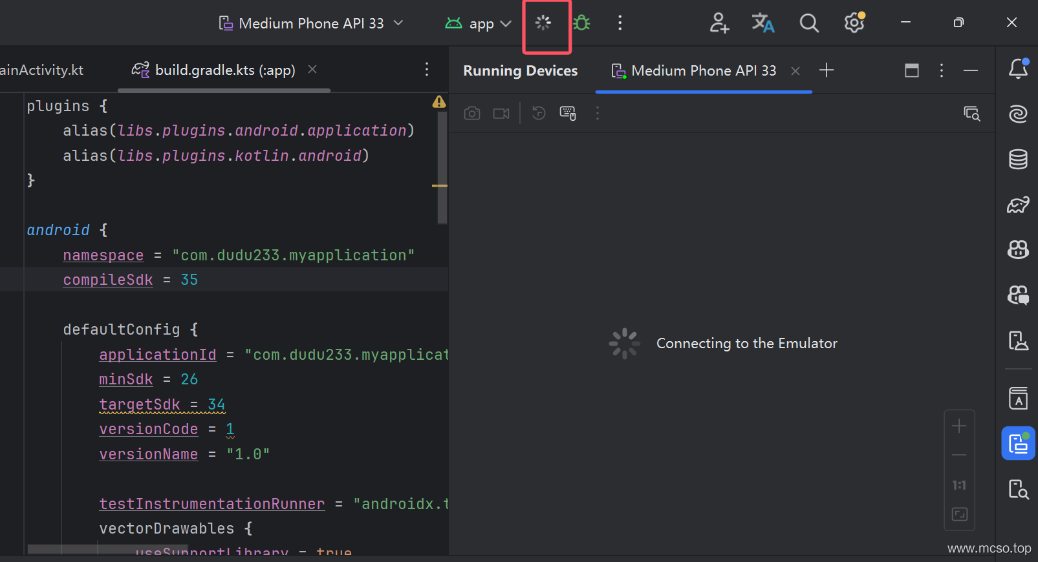
Task: Open the app run configuration dropdown
Action: [x=479, y=23]
